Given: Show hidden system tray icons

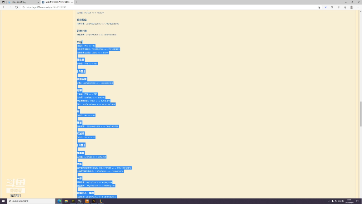Looking at the screenshot, I should coord(329,201).
